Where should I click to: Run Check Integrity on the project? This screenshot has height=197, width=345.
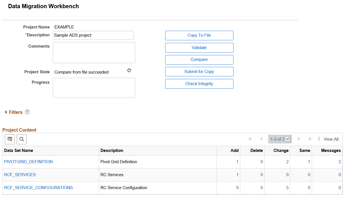199,84
